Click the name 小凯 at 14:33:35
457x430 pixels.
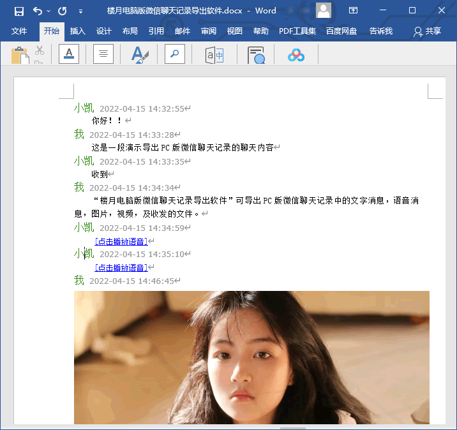pos(84,161)
